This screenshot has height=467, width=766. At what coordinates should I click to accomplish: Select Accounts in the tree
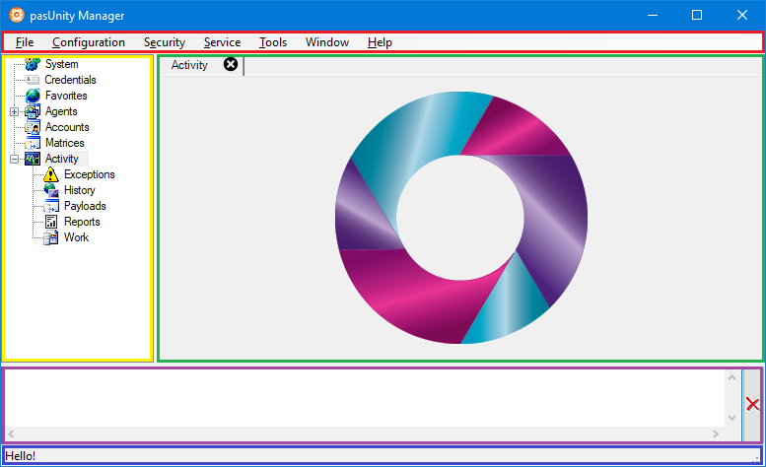(67, 127)
